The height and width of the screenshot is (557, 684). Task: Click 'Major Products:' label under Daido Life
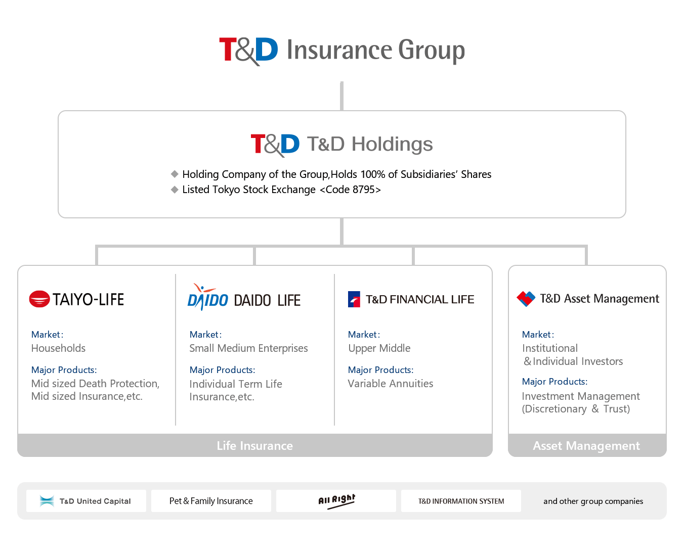tap(223, 370)
